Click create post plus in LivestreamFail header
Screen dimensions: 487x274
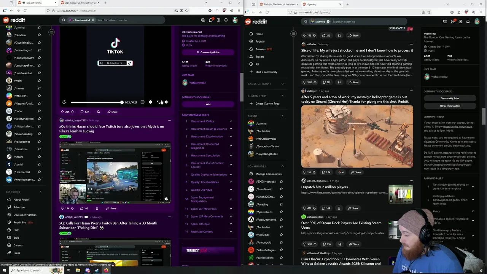[x=218, y=20]
